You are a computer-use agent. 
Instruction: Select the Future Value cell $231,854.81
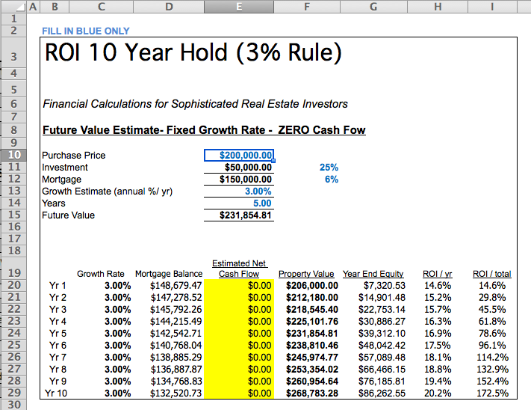coord(239,215)
